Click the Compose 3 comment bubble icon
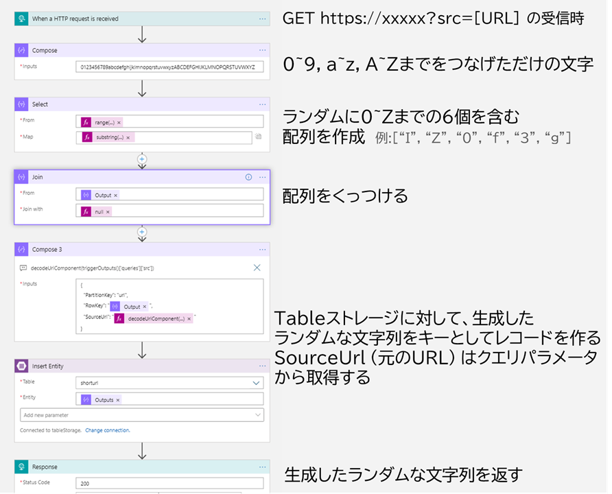Screen dimensions: 612x494 tap(23, 268)
